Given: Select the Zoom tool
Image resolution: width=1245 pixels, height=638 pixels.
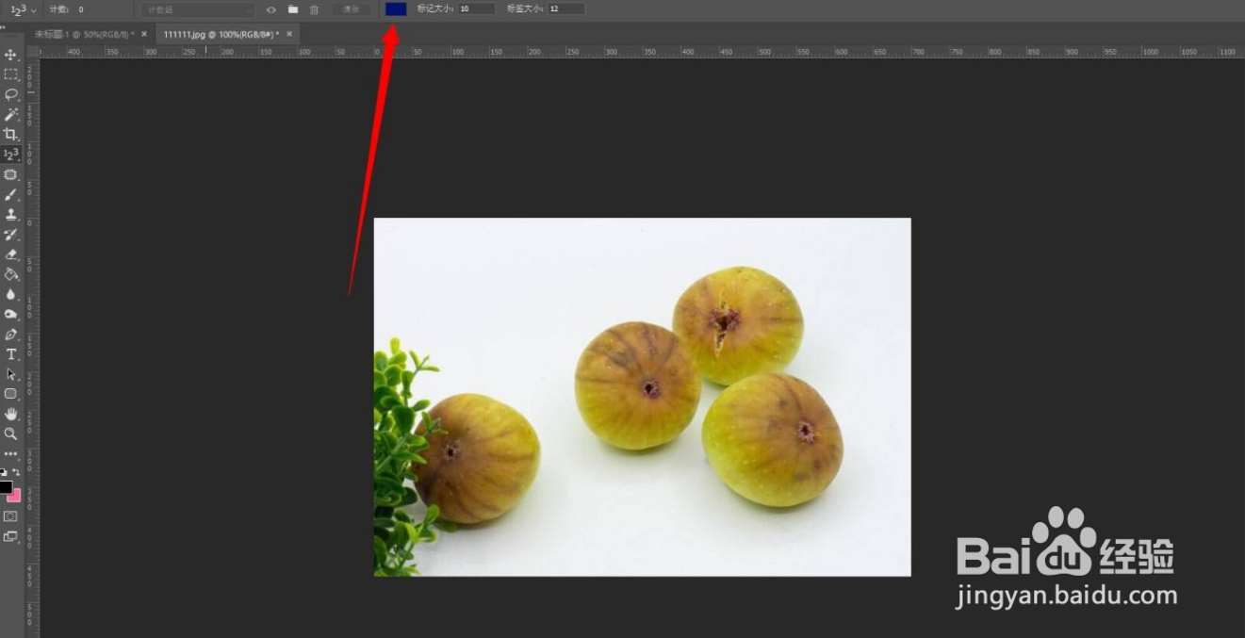Looking at the screenshot, I should [11, 434].
